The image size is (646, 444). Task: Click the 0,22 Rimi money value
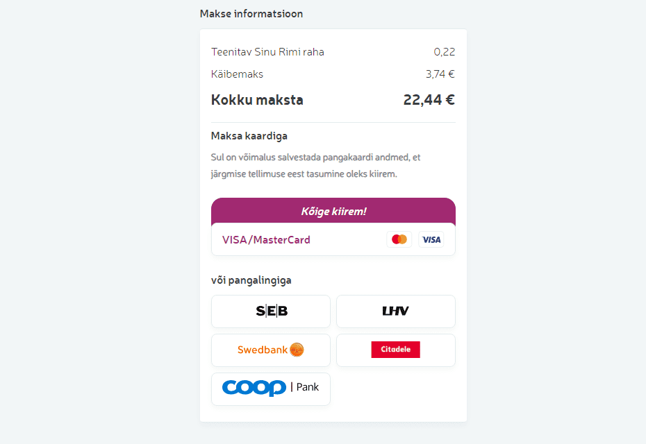[444, 52]
